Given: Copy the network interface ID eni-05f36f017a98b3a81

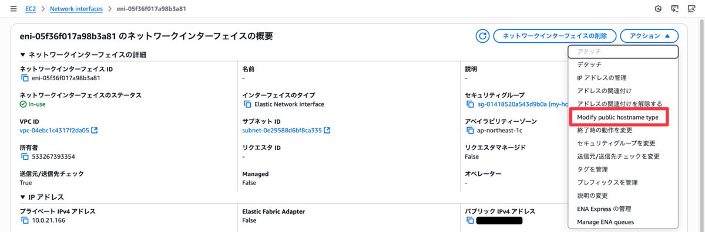Looking at the screenshot, I should coord(25,78).
